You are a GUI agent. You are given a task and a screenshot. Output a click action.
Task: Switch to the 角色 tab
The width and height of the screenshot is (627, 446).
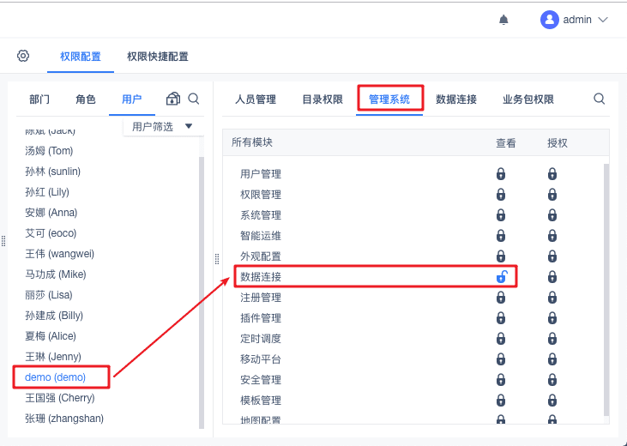pyautogui.click(x=86, y=99)
